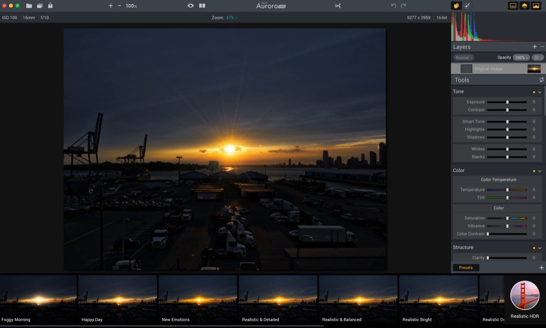Screen dimensions: 546x328
Task: Click the Saturation slider handle
Action: (507, 218)
